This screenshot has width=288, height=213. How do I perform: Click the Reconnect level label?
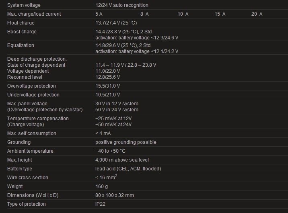(x=25, y=77)
